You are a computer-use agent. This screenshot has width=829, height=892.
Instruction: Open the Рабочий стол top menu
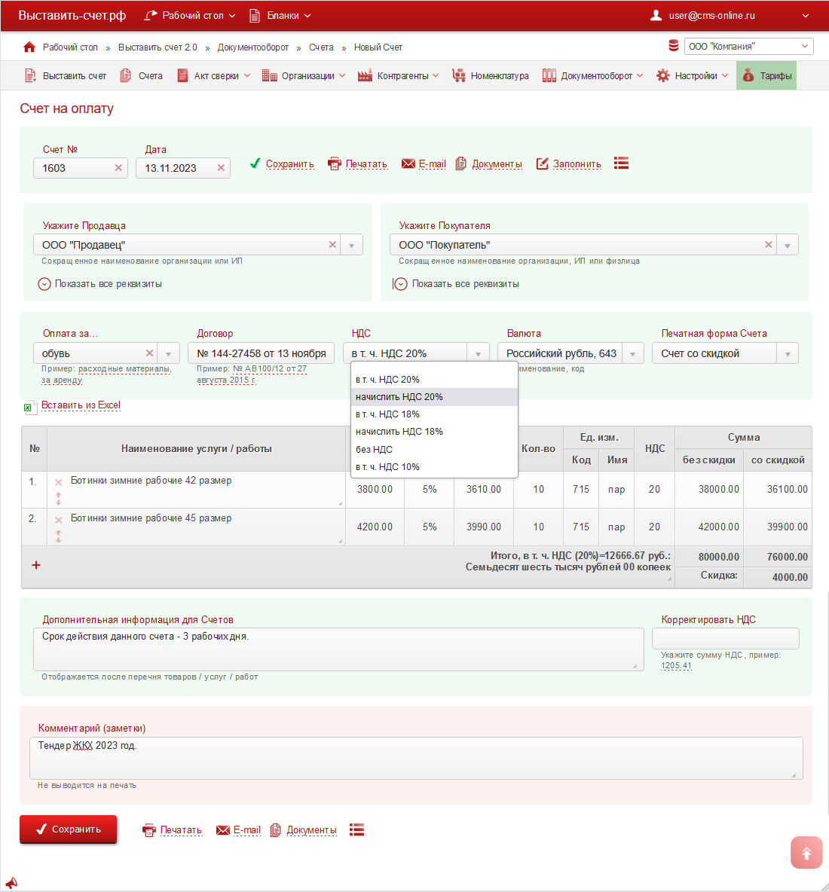pos(189,15)
